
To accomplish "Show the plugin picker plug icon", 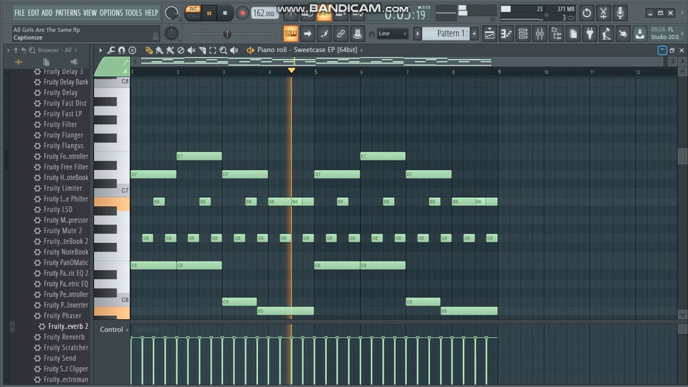I will click(x=589, y=34).
